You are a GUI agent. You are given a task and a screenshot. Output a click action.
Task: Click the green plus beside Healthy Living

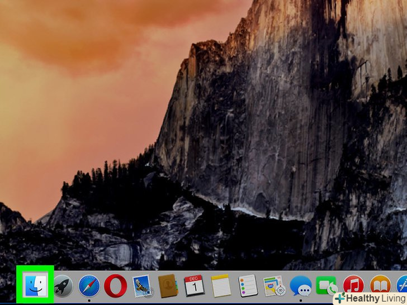pos(339,298)
